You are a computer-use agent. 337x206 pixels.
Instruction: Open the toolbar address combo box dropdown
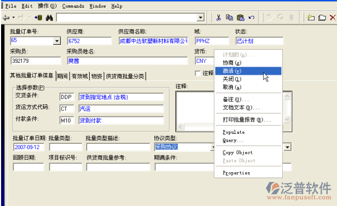(201, 17)
